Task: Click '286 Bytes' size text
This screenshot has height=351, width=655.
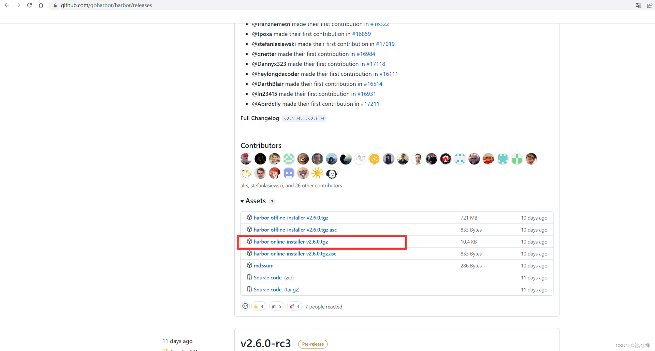Action: [x=471, y=266]
